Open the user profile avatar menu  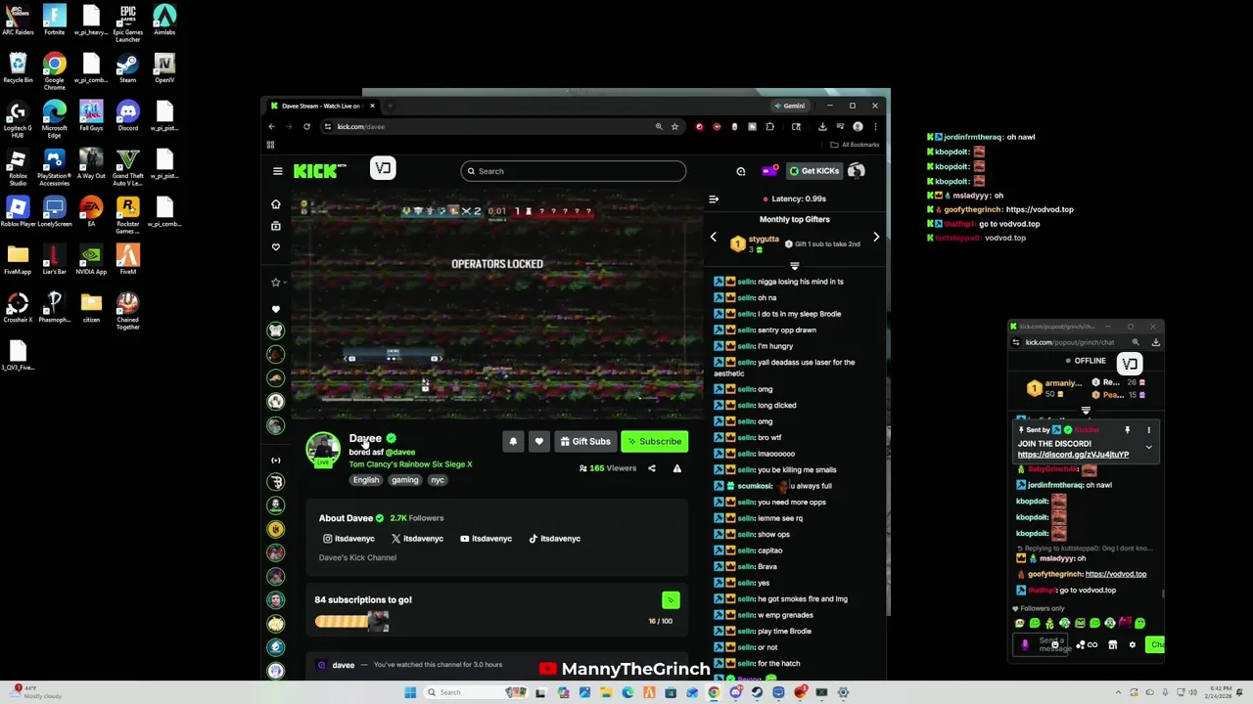click(x=857, y=171)
